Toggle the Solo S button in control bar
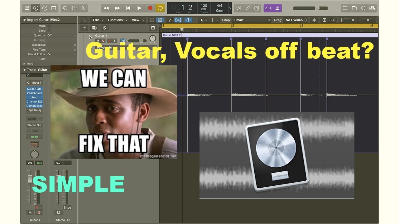Image resolution: width=399 pixels, height=224 pixels. [x=256, y=8]
